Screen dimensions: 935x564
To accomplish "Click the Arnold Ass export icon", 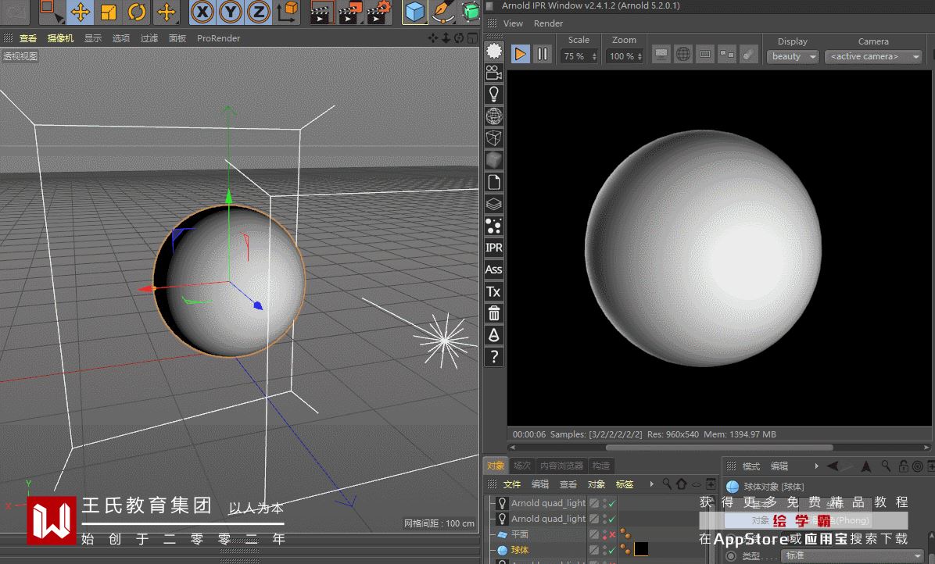I will point(493,270).
